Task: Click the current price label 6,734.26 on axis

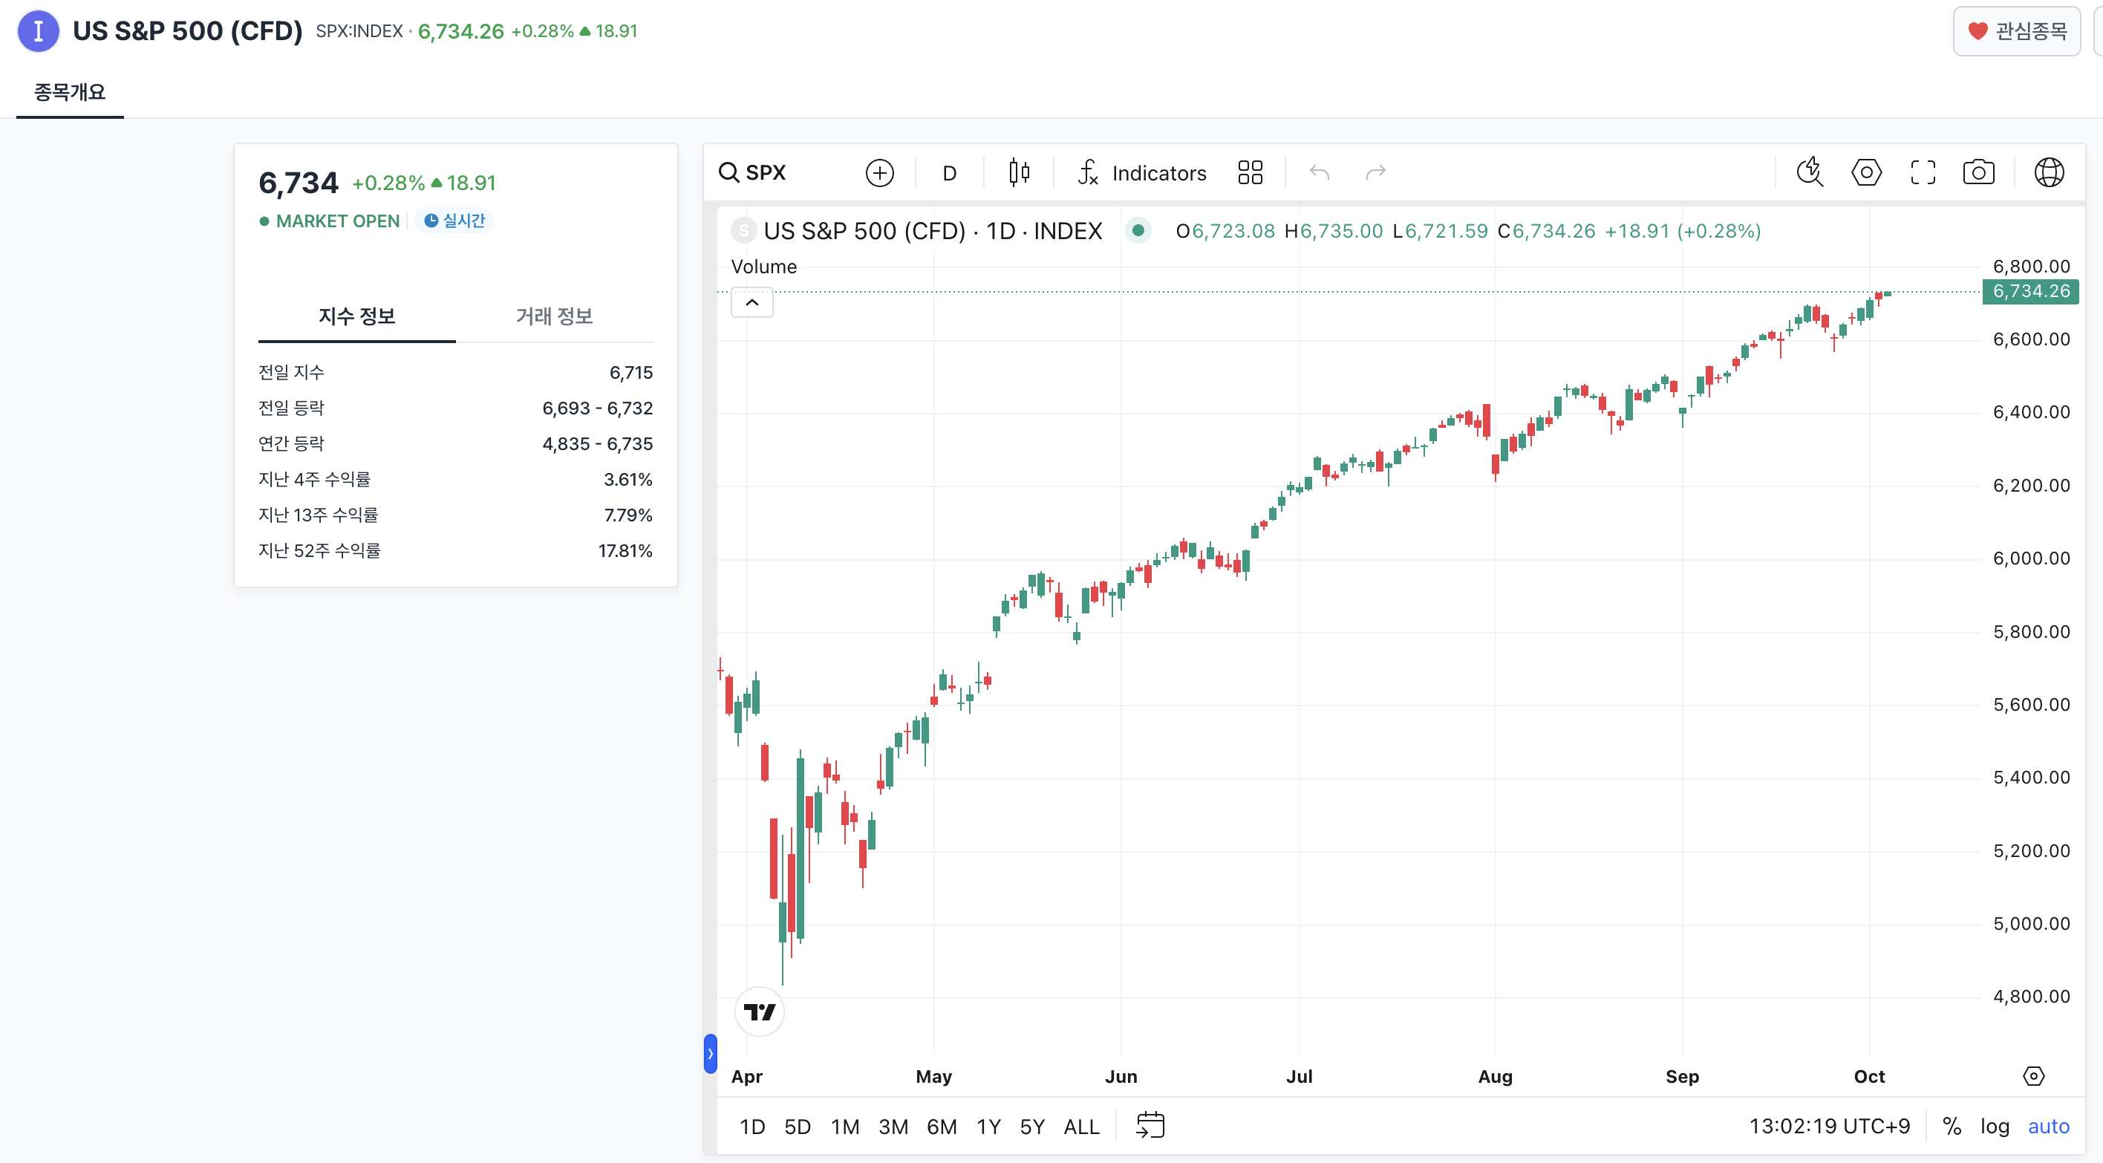Action: (2030, 292)
